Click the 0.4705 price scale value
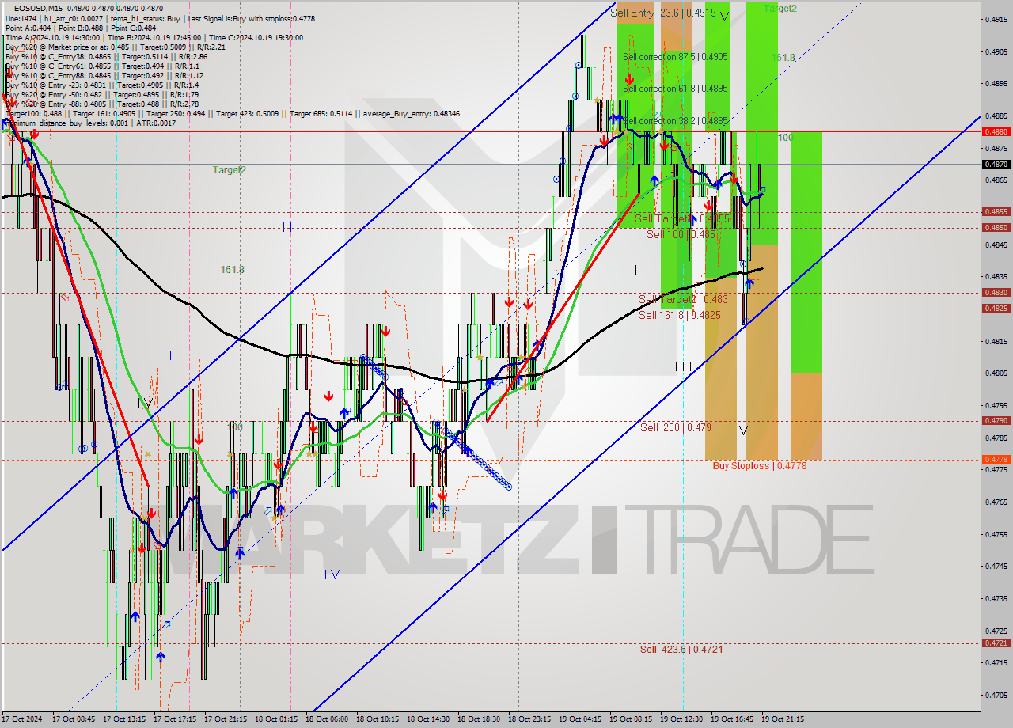This screenshot has height=728, width=1013. 996,696
